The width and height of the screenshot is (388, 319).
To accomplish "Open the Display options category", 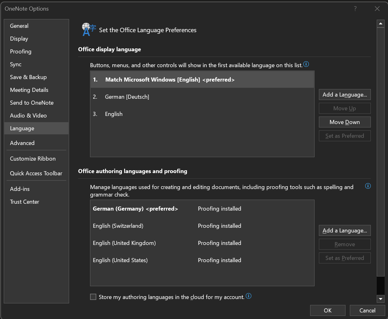I will (x=36, y=39).
